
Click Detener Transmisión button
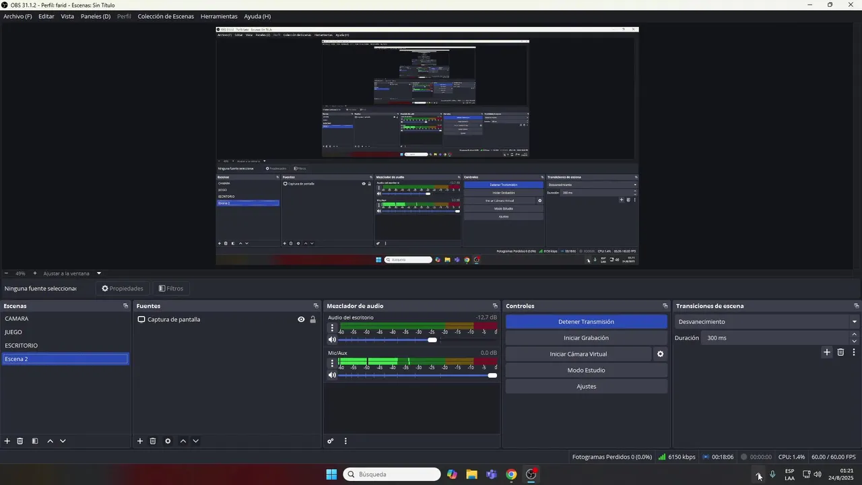[x=587, y=322]
